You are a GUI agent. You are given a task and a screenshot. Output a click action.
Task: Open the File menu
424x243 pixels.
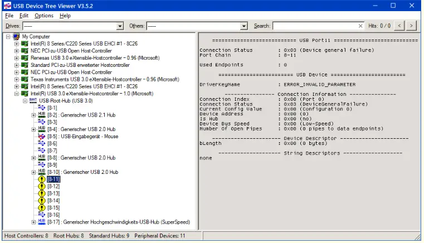(x=9, y=16)
